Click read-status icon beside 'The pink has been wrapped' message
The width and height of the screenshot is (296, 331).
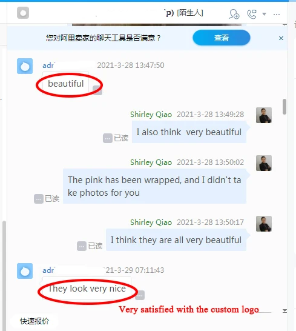click(x=39, y=199)
